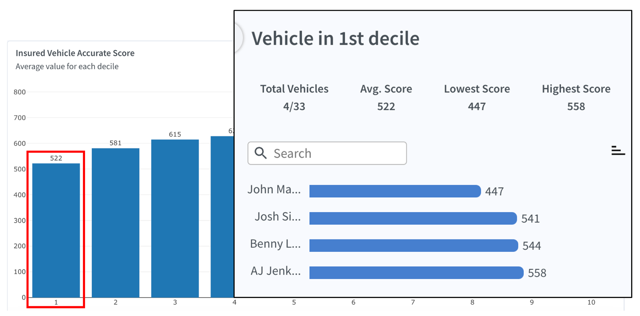Click the Lowest Score 447 stat
The width and height of the screenshot is (640, 316).
(x=477, y=97)
